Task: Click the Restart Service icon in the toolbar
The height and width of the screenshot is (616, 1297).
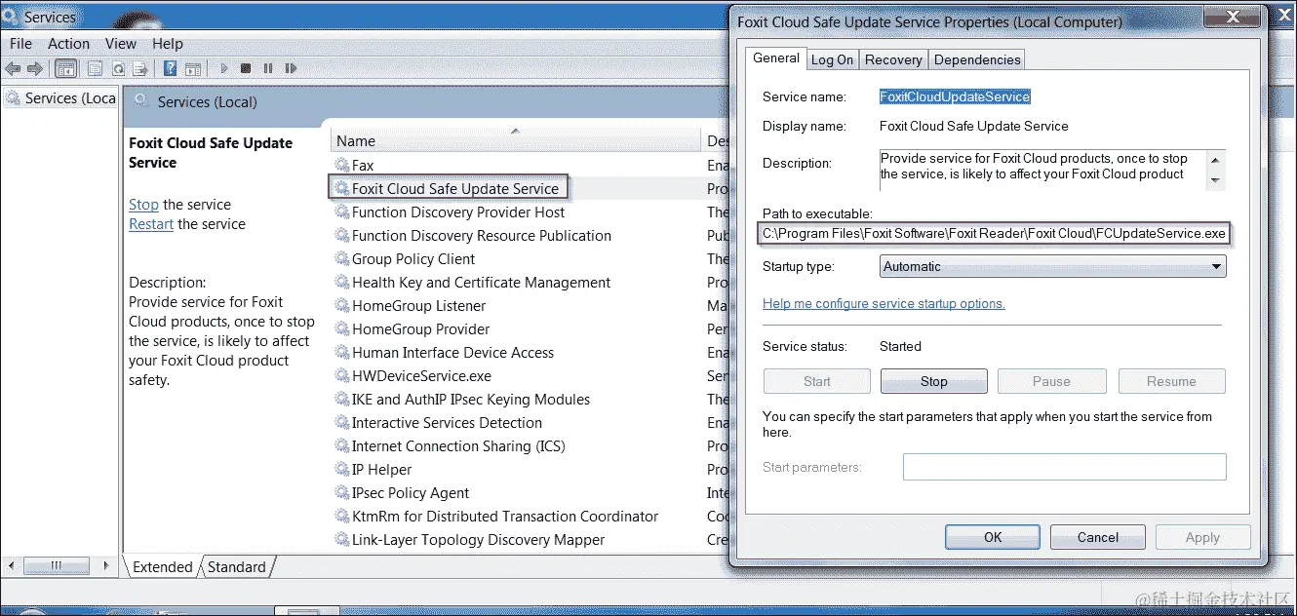Action: coord(291,68)
